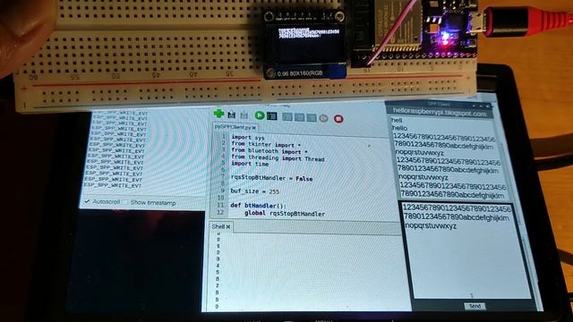Viewport: 573px width, 322px height.
Task: Click the Load file toolbar icon in Thonny
Action: pos(231,114)
